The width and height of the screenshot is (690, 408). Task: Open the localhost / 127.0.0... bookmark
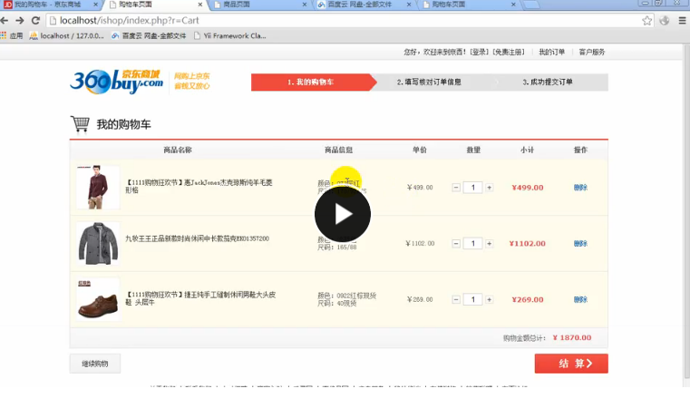[x=66, y=36]
